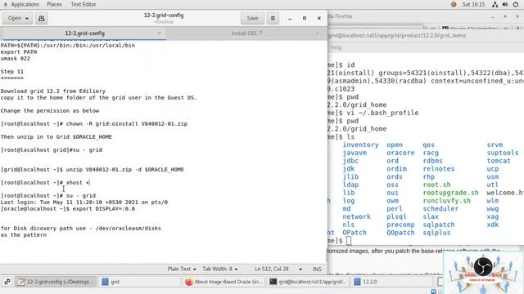Click 'export PATH' line in editor
Screen dimensions: 524x294
coord(19,52)
